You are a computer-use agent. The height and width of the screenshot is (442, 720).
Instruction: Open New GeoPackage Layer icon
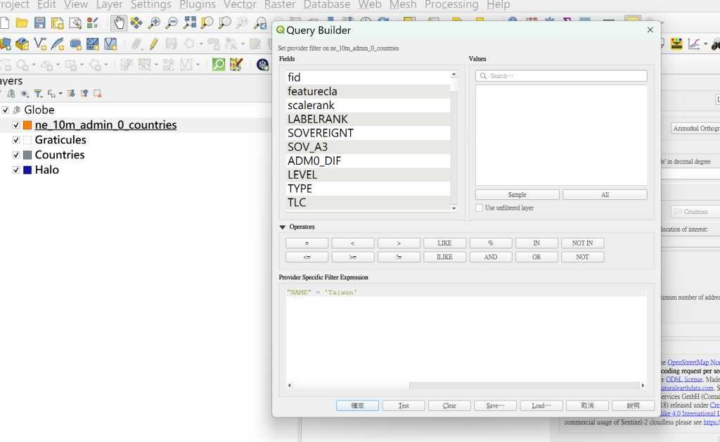coord(22,44)
